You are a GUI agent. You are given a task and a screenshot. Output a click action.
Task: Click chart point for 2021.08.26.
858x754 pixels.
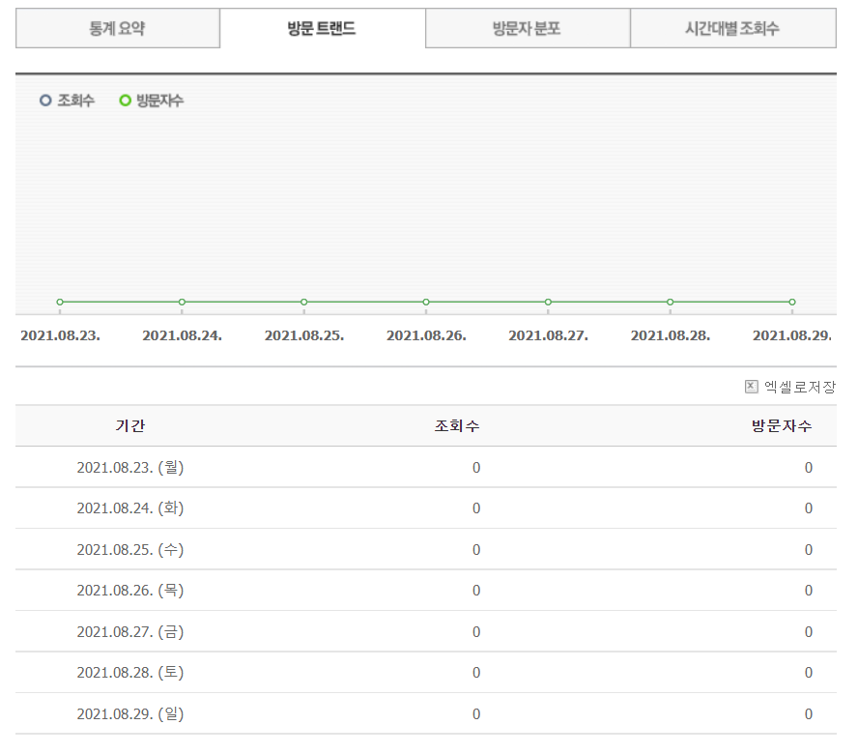click(426, 302)
